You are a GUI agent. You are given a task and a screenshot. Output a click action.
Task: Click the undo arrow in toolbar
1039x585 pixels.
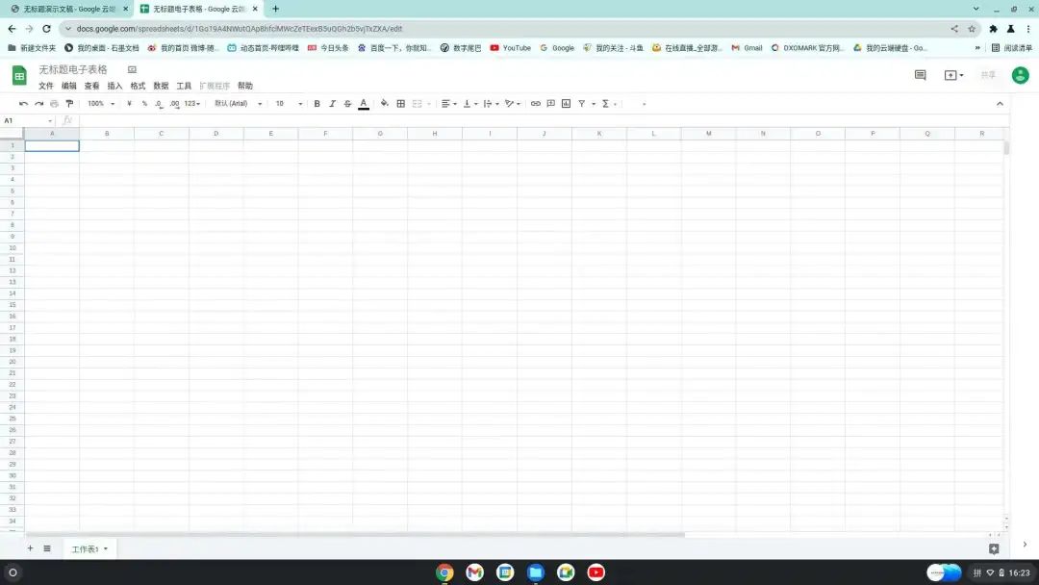coord(23,104)
